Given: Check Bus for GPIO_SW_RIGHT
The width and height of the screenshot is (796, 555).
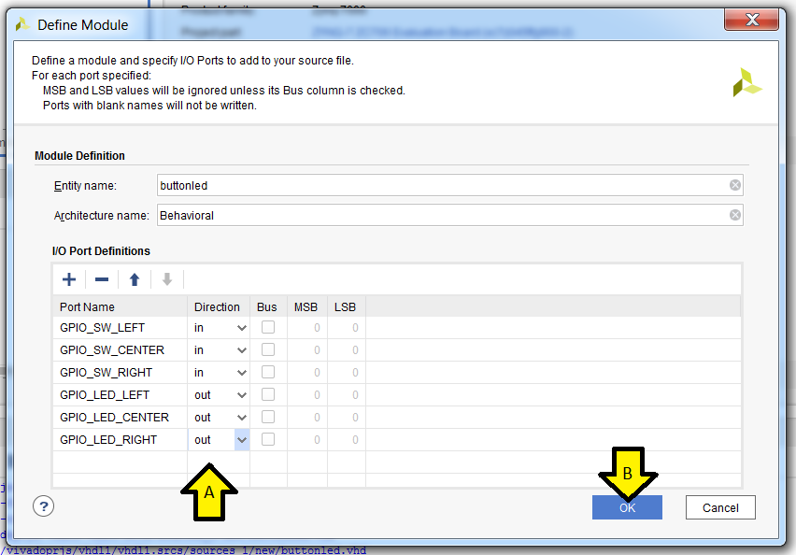Looking at the screenshot, I should (268, 372).
